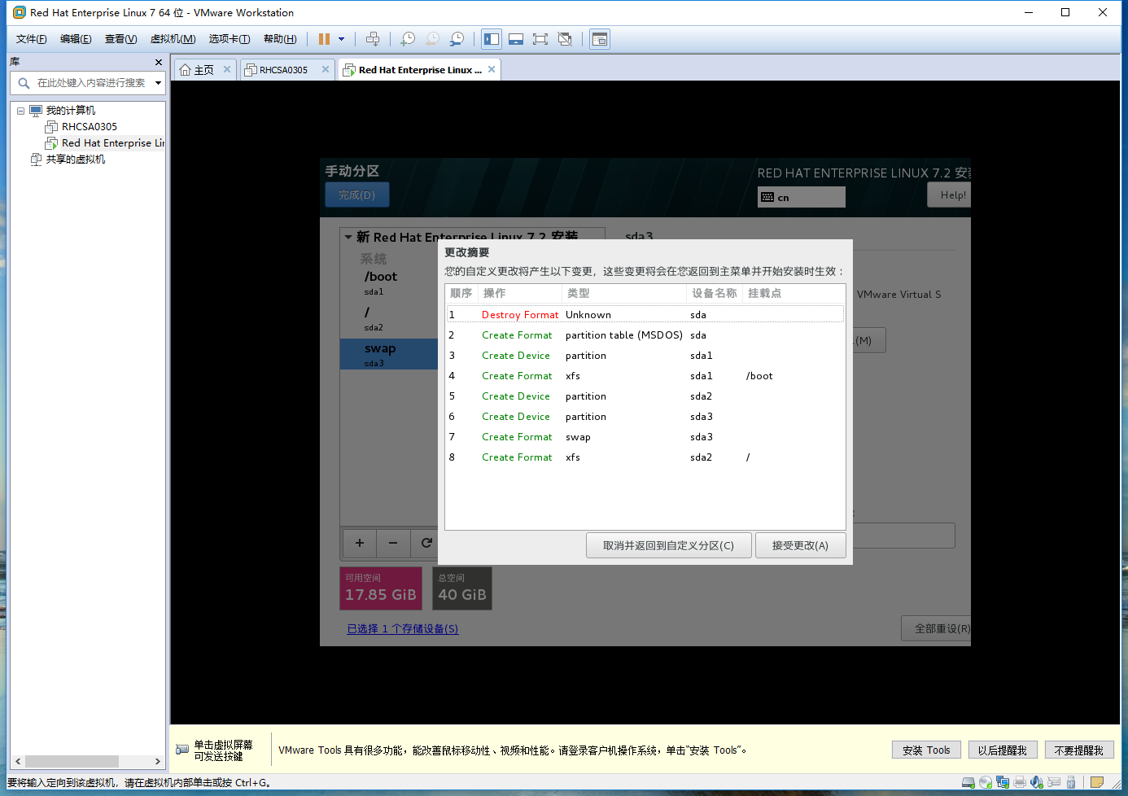This screenshot has height=796, width=1128.
Task: Click the remove mount point minus button
Action: 393,543
